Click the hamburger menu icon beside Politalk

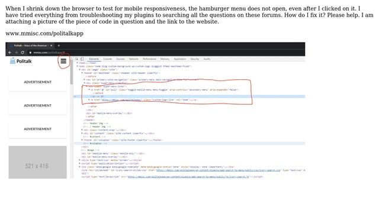coord(63,61)
